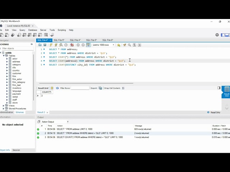
Task: Create a new SQL tab from main toolbar
Action: 1,35
